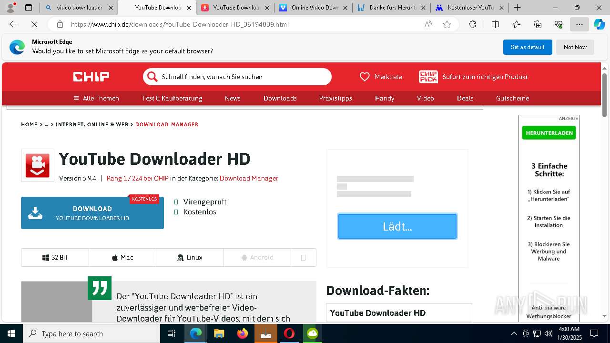The width and height of the screenshot is (610, 343).
Task: Click Download Manager breadcrumb link
Action: coord(167,124)
